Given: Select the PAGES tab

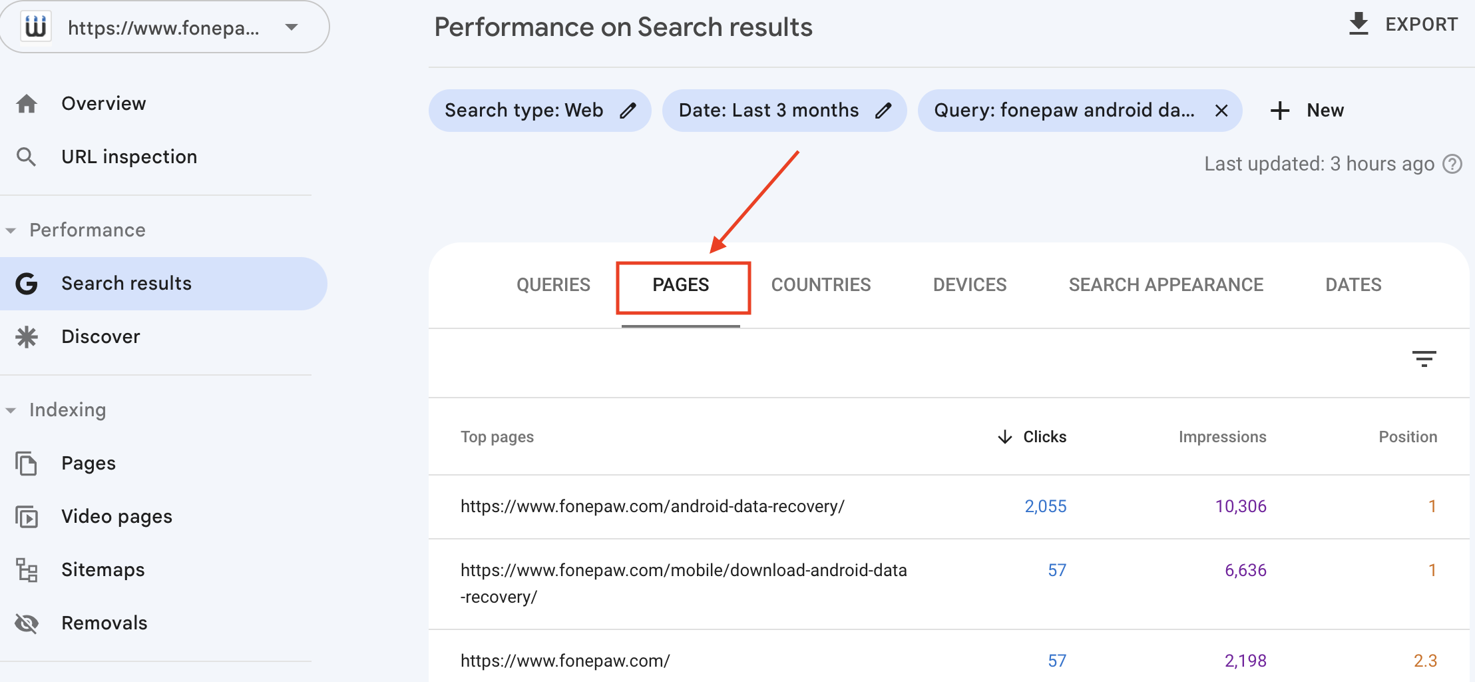Looking at the screenshot, I should [681, 285].
